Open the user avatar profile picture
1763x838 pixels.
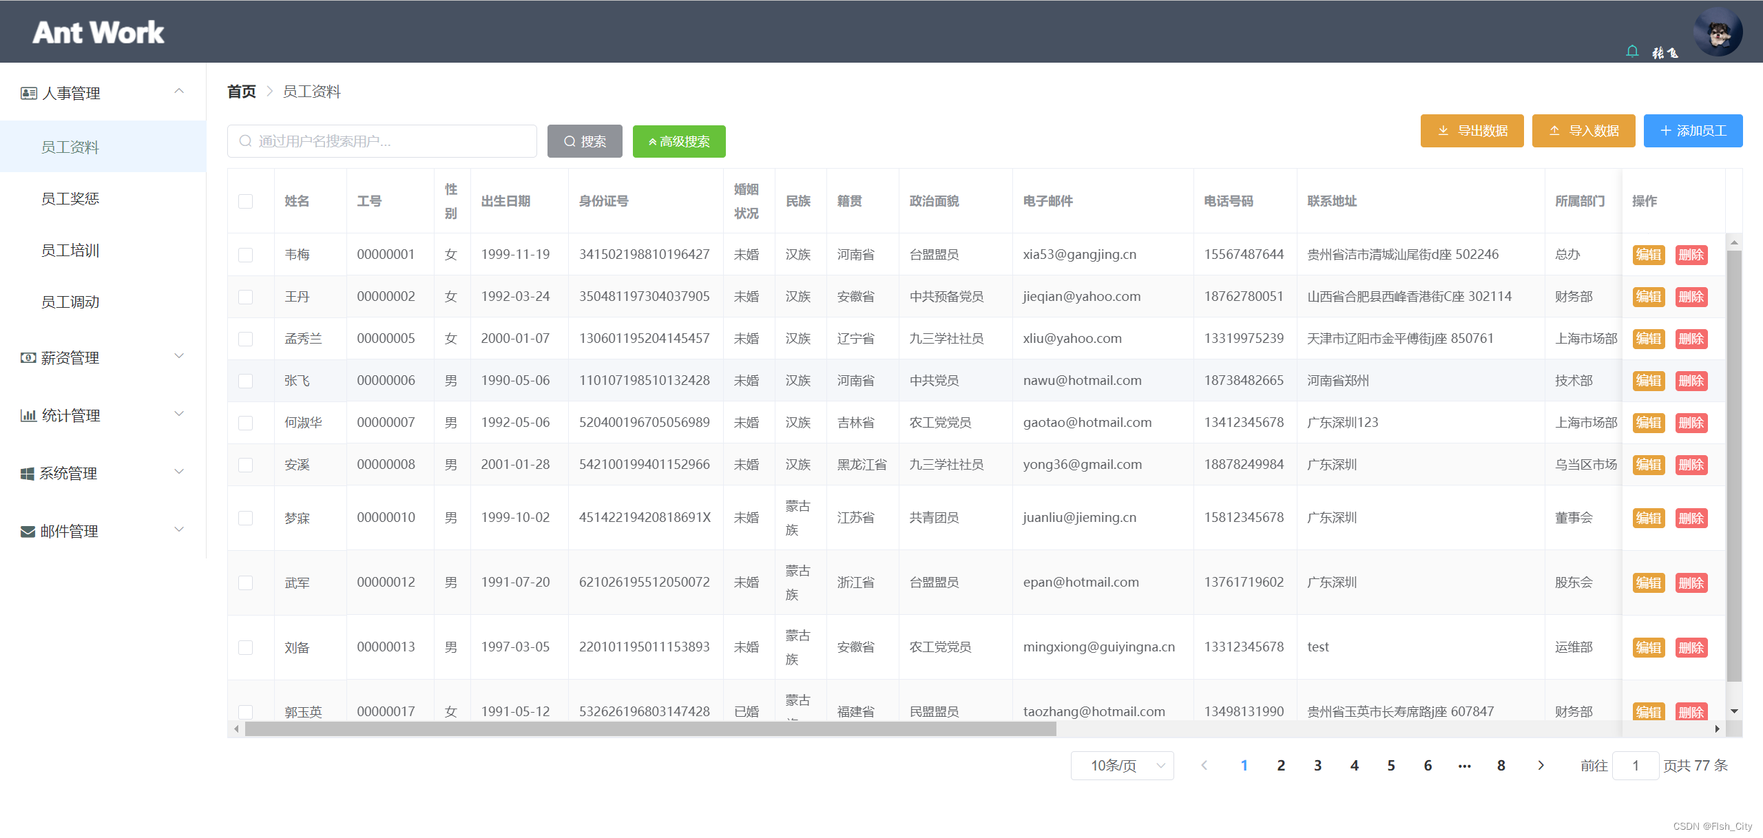click(1717, 32)
